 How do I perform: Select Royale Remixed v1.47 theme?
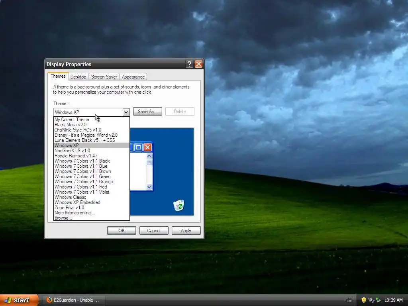point(91,156)
